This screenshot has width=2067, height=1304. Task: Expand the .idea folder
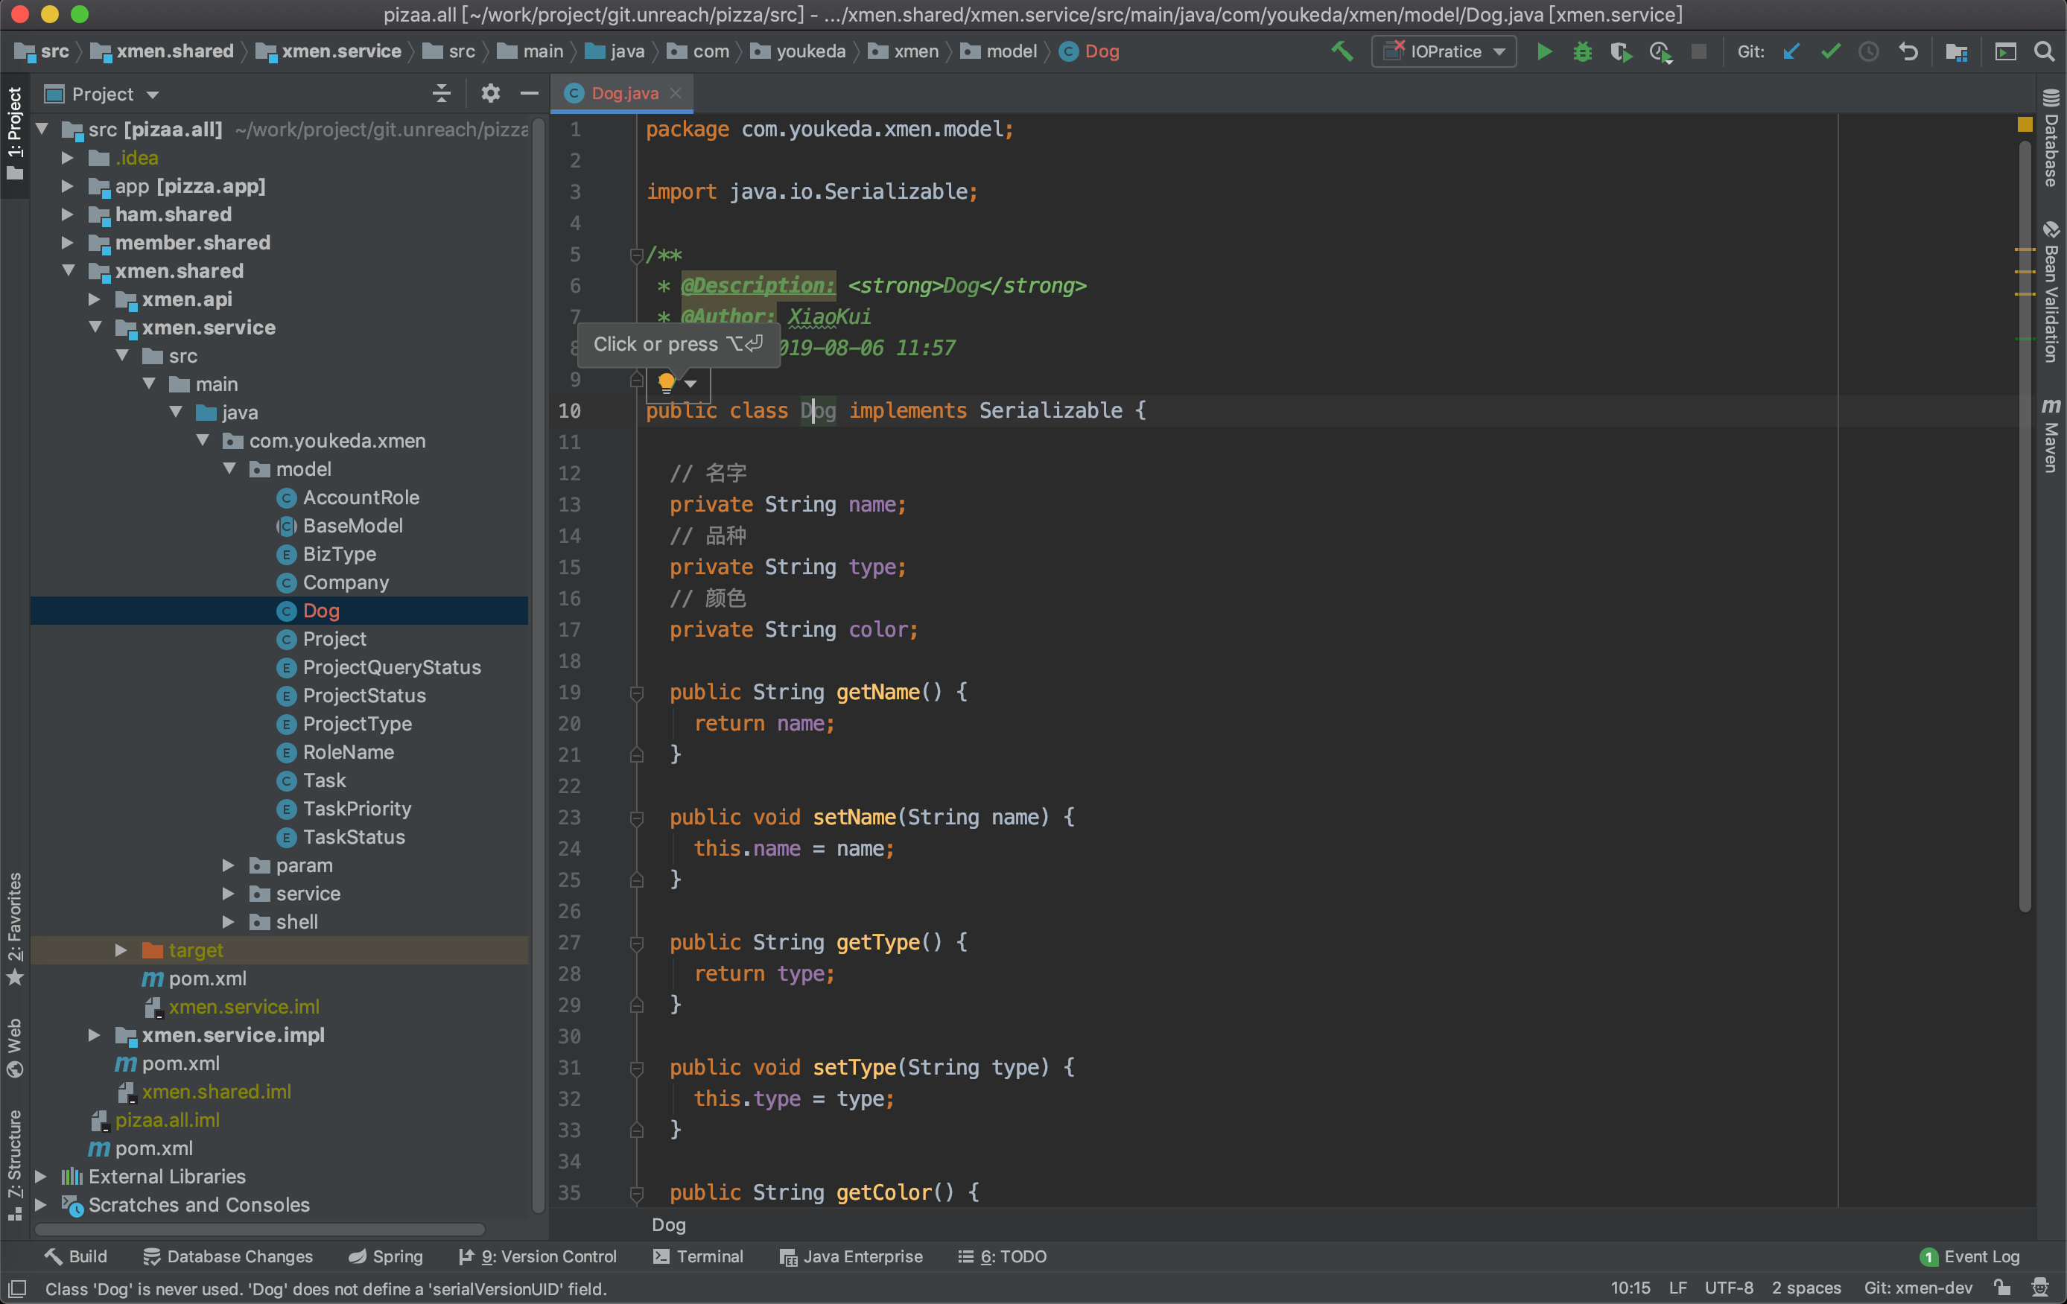pyautogui.click(x=67, y=158)
